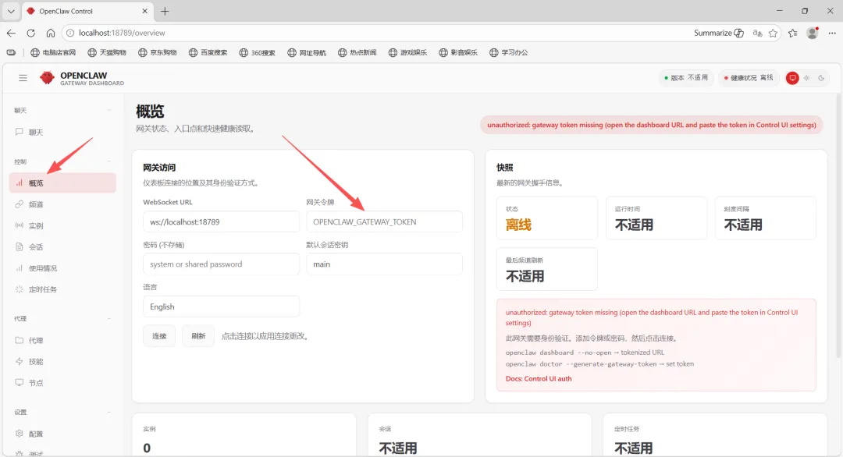Click the openclaw doctor --generate-gateway-token command text
The image size is (843, 457).
(x=581, y=364)
